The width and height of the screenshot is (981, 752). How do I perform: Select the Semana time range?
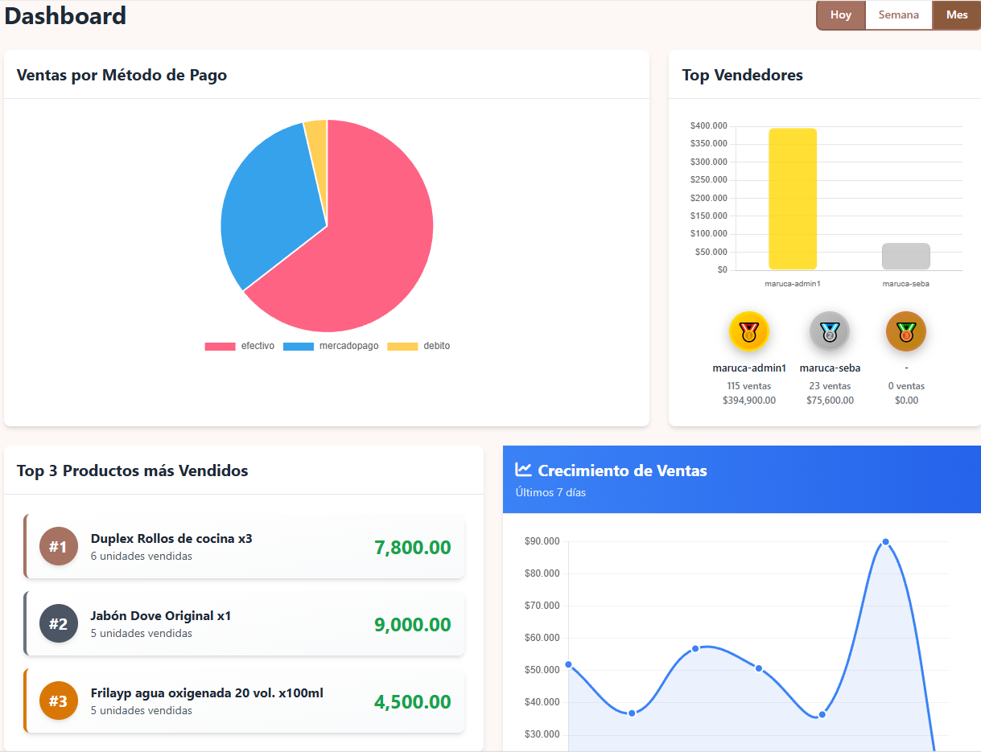tap(898, 15)
